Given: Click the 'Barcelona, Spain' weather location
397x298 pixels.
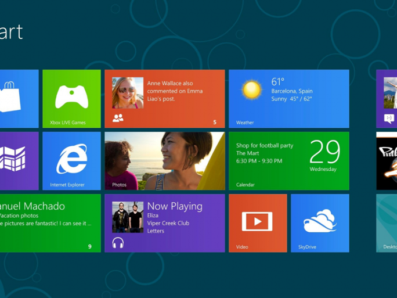Looking at the screenshot, I should click(292, 91).
